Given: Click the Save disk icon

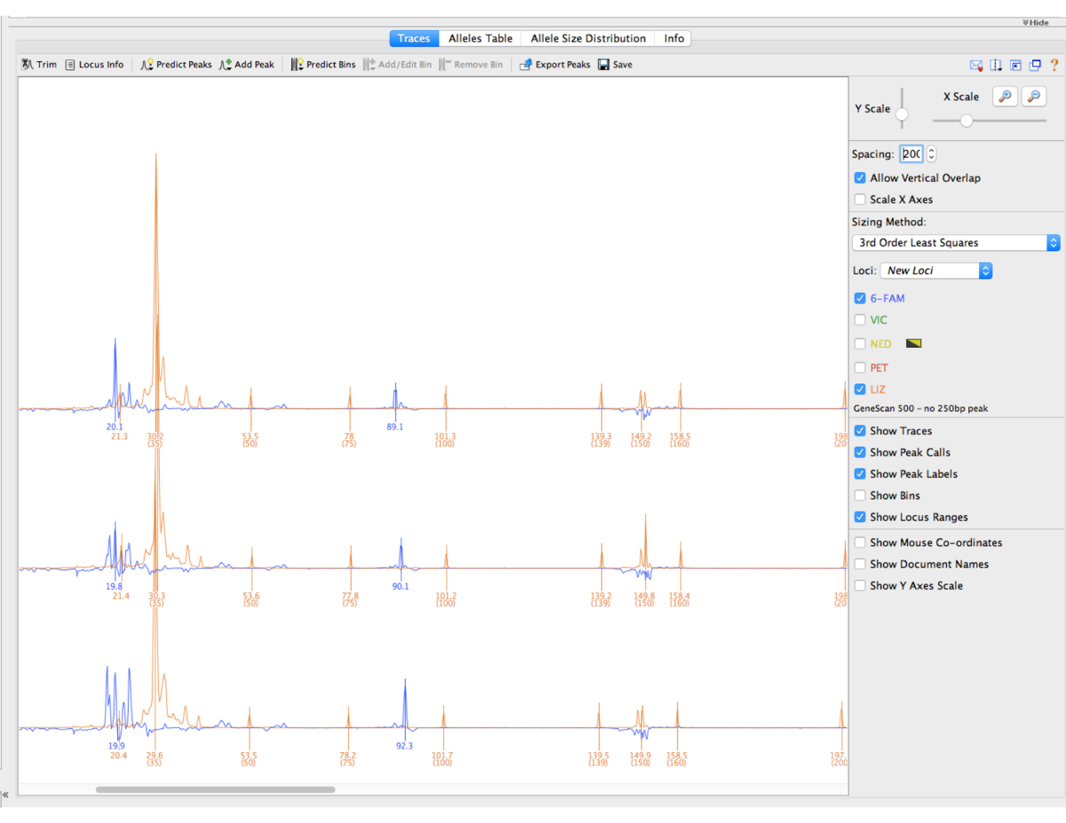Looking at the screenshot, I should [604, 65].
